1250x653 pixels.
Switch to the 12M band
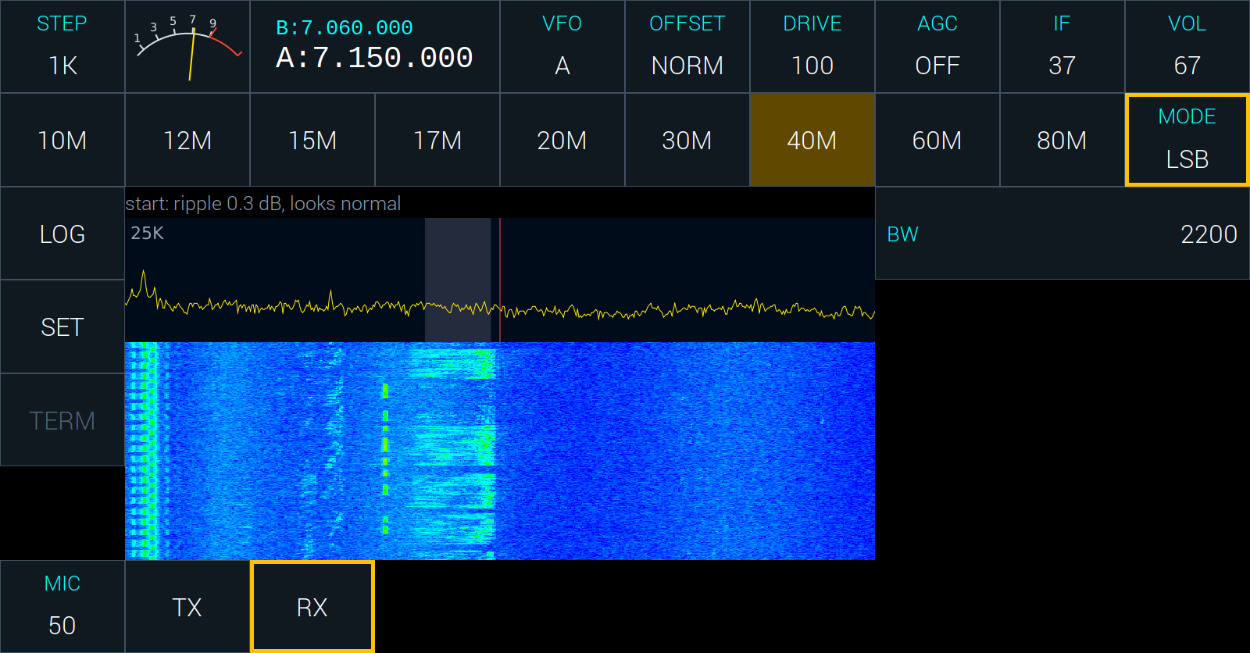187,140
